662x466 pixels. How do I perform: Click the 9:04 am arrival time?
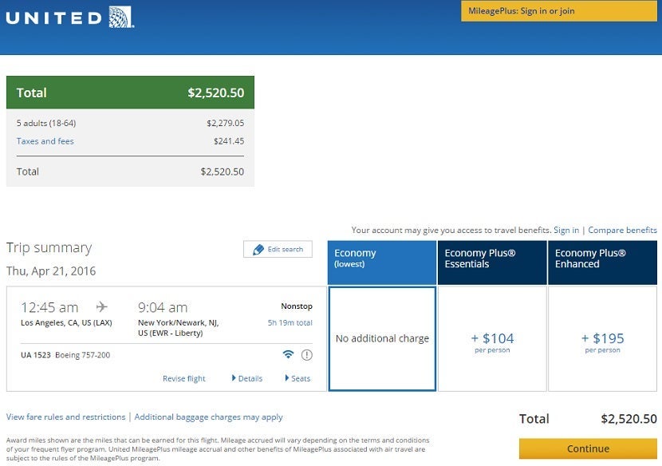pos(163,307)
